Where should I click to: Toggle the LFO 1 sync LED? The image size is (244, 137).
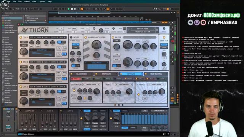click(81, 118)
